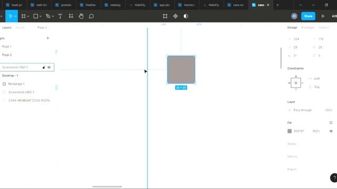Click the horizontal canvas scrollbar
The width and height of the screenshot is (337, 189).
point(107,187)
